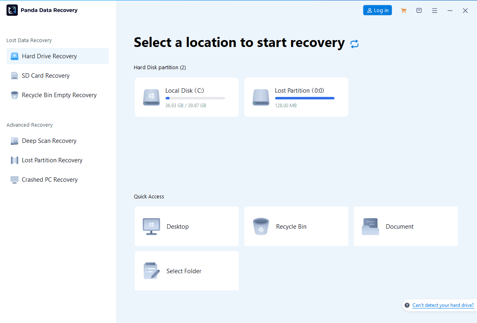477x323 pixels.
Task: Close the Panda Data Recovery window
Action: pyautogui.click(x=465, y=11)
